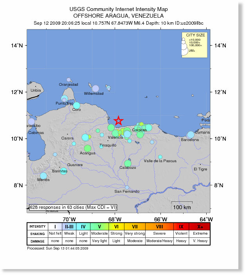Click the 'V. Heavy' damage cell
245x275 pixels.
point(200,241)
